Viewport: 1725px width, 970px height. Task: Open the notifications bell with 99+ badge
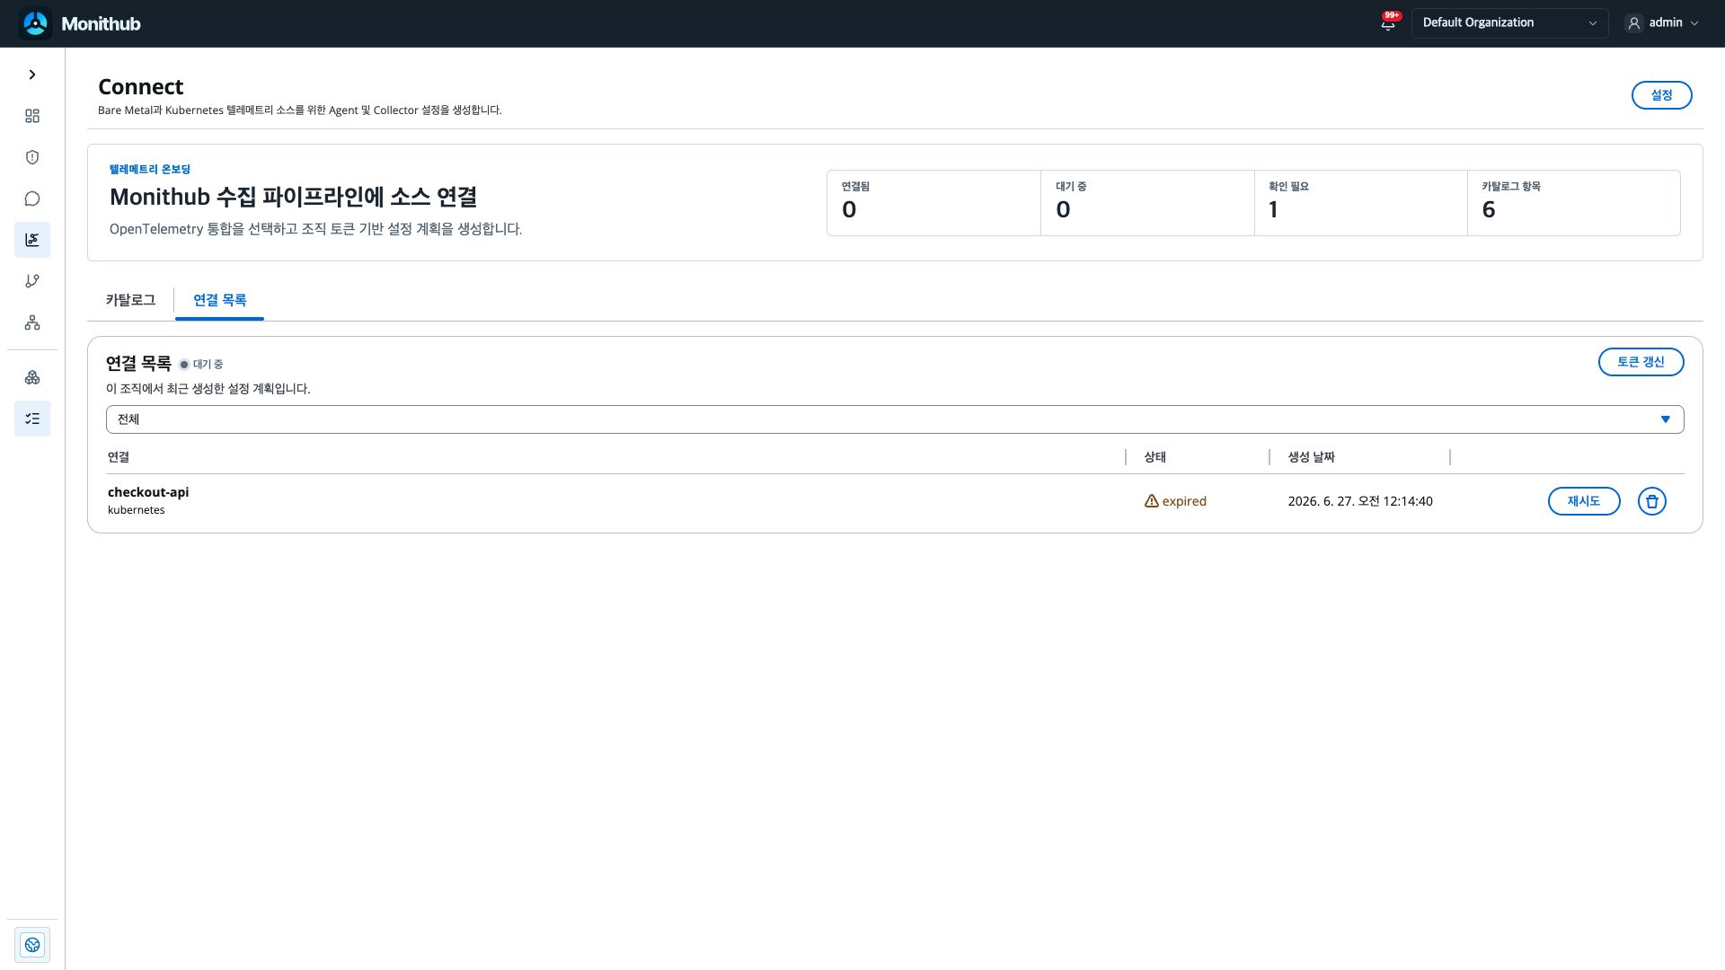point(1388,23)
